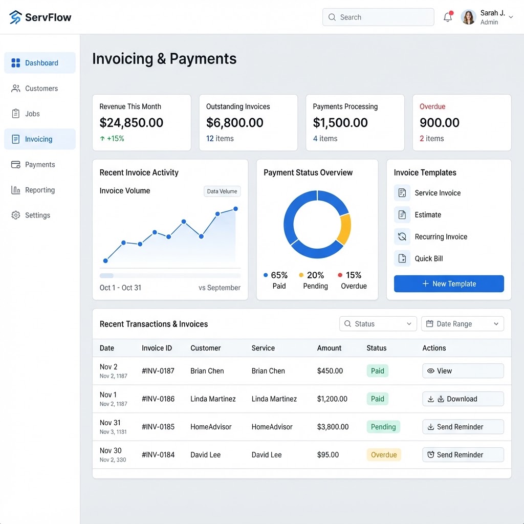Click the magnifier icon in Search
524x524 pixels.
(332, 17)
